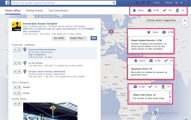Accept the Airline category
Screen dimensions: 191x120
point(15,93)
